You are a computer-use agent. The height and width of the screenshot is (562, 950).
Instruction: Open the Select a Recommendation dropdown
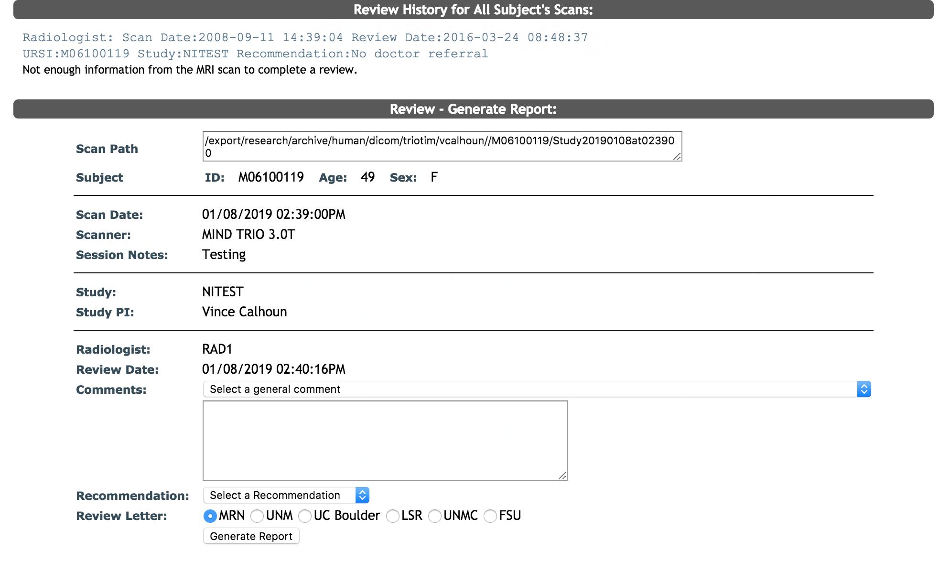tap(286, 495)
